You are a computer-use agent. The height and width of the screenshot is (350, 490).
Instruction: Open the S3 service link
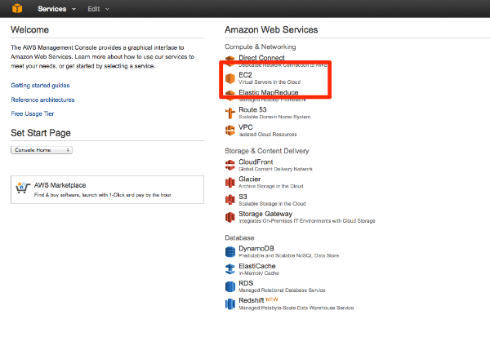tap(243, 197)
